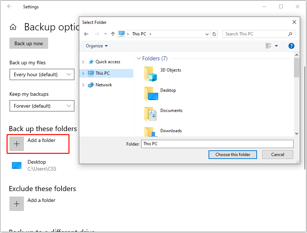
Task: Select Network in navigation pane
Action: 104,85
